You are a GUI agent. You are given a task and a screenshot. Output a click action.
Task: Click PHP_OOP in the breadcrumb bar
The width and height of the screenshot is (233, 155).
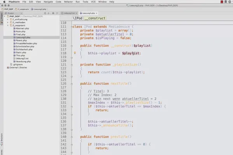click(x=7, y=9)
